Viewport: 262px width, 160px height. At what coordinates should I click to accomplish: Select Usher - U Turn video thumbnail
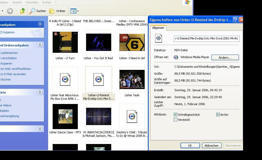pyautogui.click(x=65, y=42)
